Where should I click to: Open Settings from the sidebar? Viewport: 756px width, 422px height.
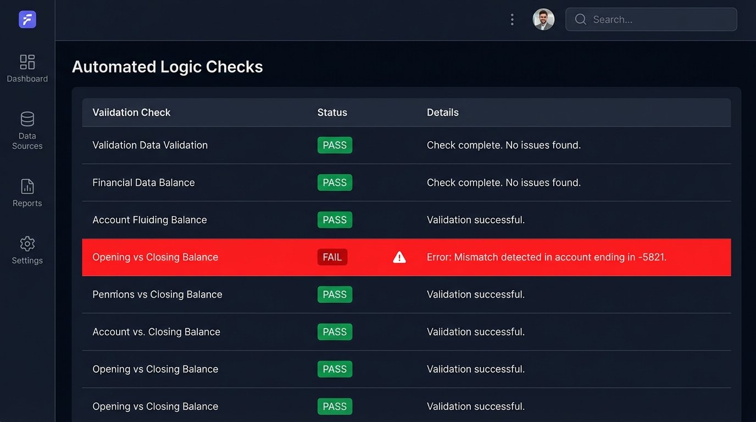27,244
